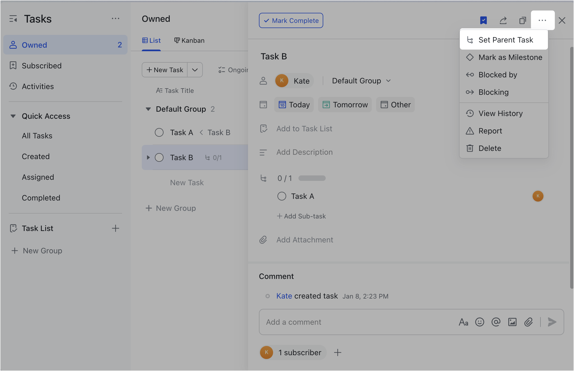
Task: Switch to the Kanban tab
Action: point(189,40)
